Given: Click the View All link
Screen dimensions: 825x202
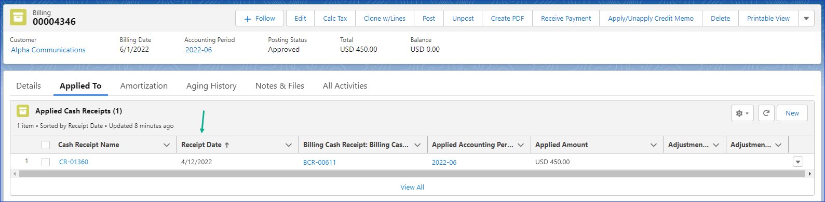Looking at the screenshot, I should click(412, 187).
